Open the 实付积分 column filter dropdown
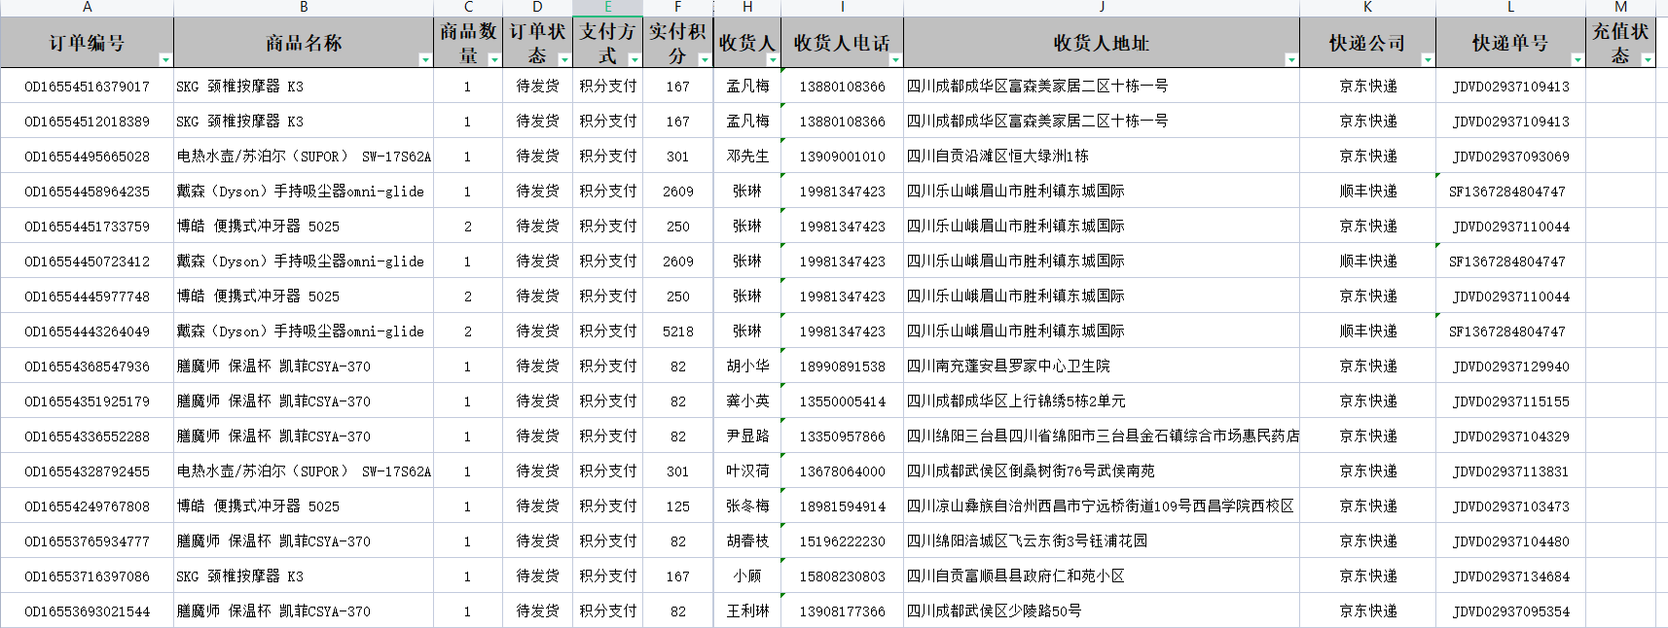This screenshot has height=628, width=1668. click(x=705, y=59)
